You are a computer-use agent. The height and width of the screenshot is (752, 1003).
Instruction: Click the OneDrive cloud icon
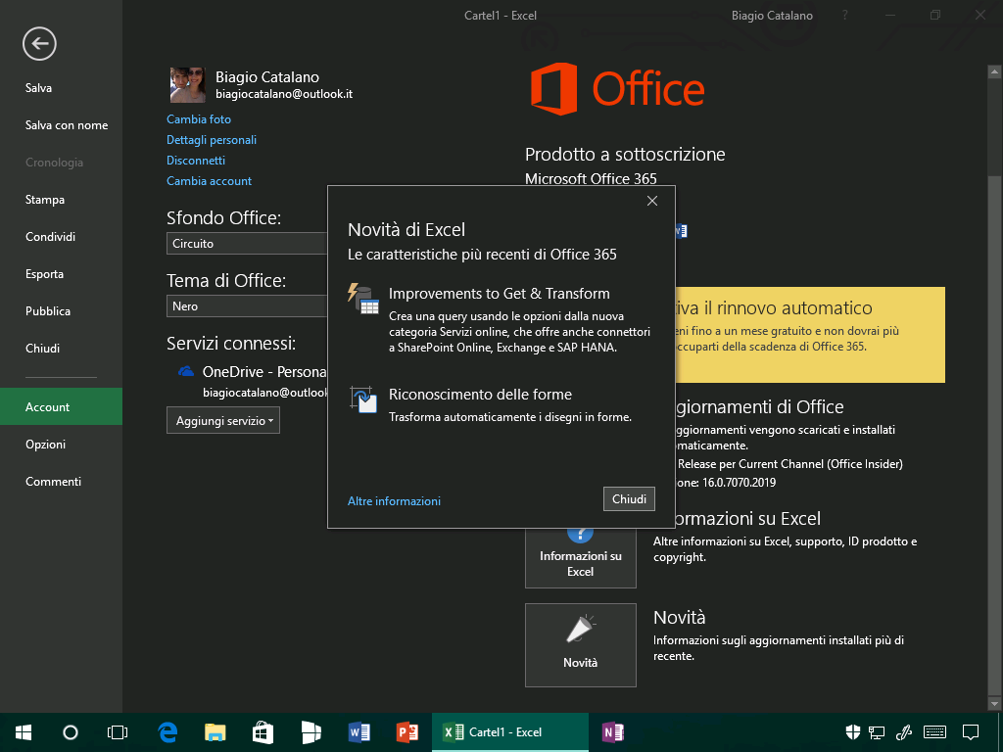point(185,371)
